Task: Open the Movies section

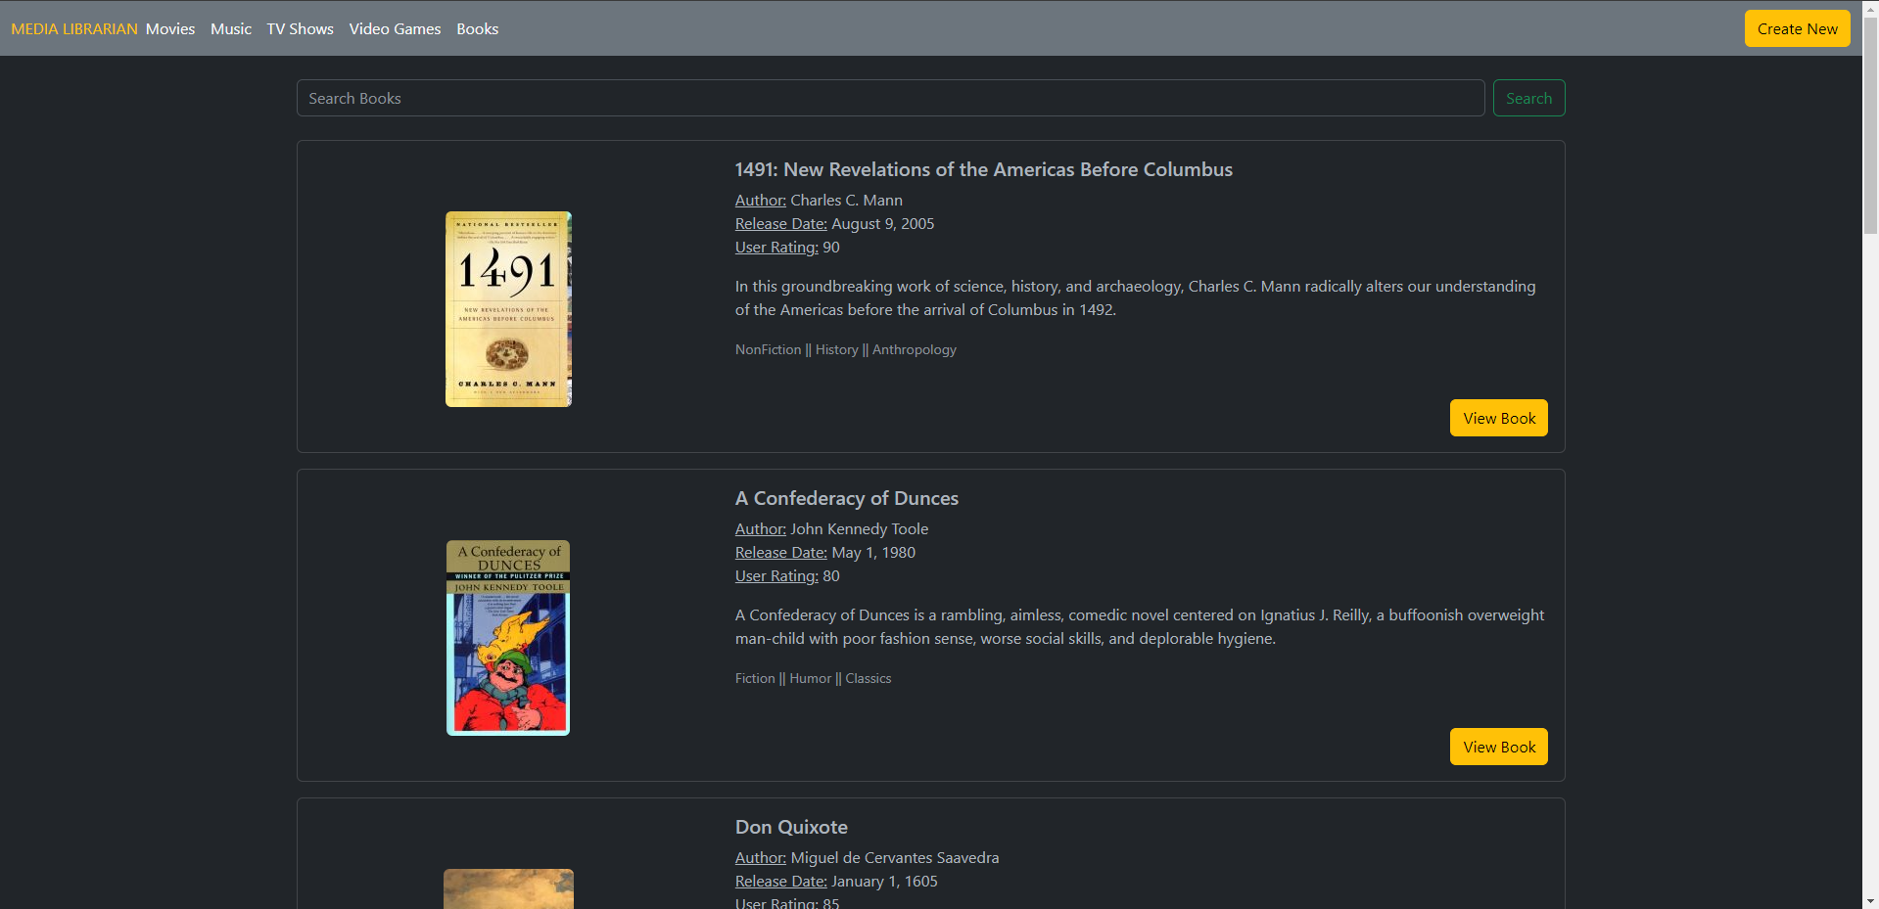Action: (169, 28)
